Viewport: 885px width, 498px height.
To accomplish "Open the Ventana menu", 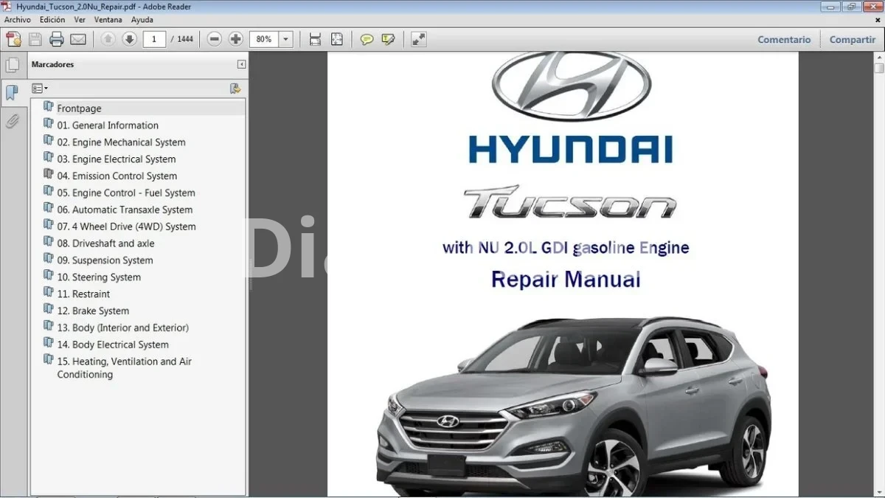I will tap(108, 20).
